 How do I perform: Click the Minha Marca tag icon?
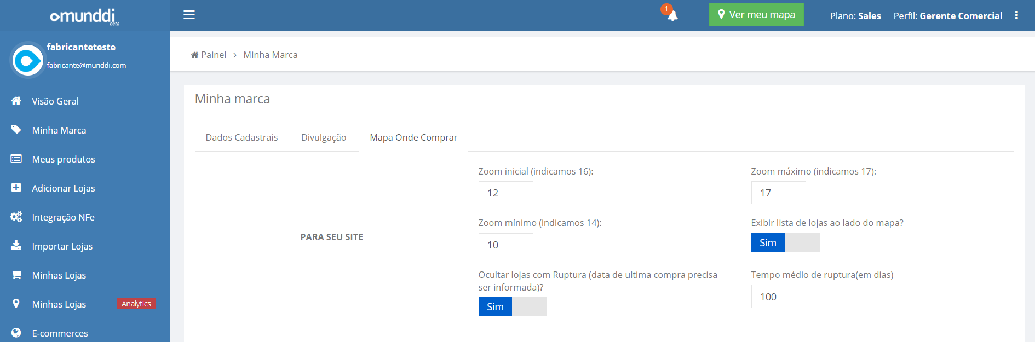pos(16,130)
